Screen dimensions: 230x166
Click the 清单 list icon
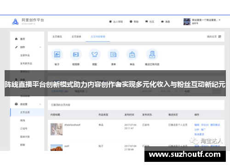pos(114,55)
